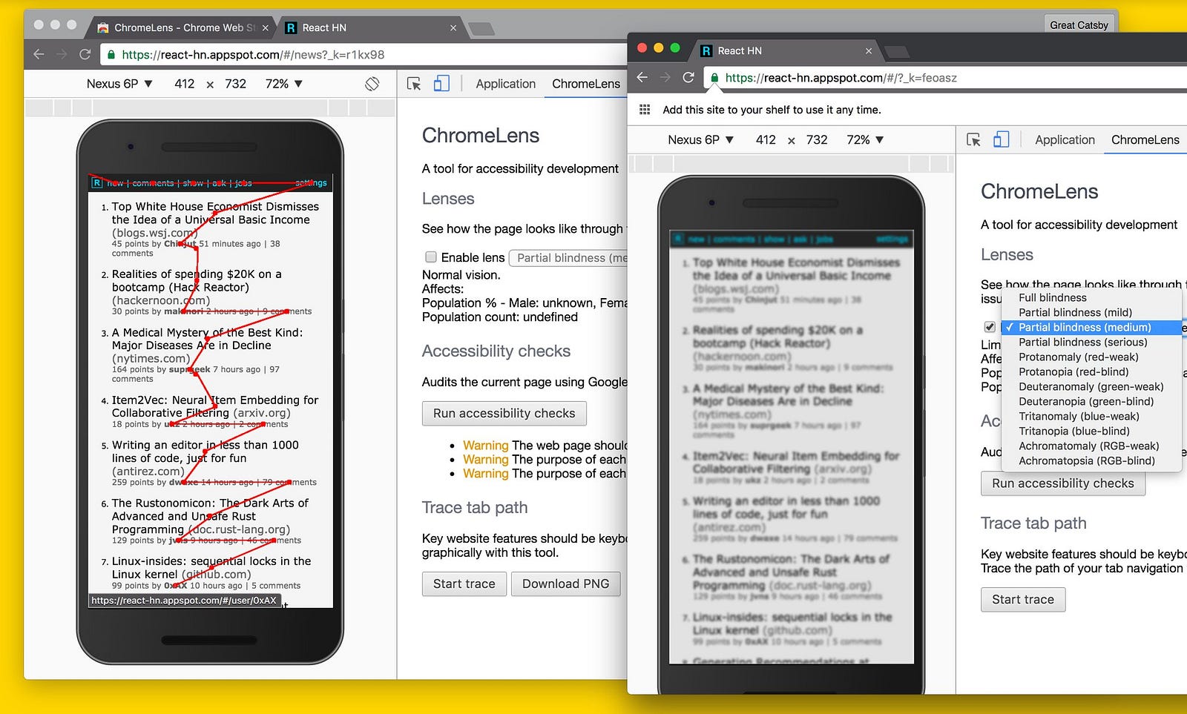Select Partial blindness (medium) option
Viewport: 1187px width, 714px height.
[1091, 327]
